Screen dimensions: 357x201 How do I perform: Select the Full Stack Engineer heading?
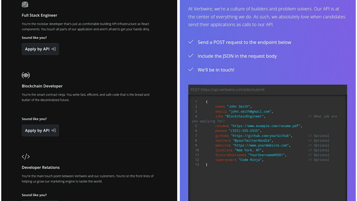[x=40, y=15]
